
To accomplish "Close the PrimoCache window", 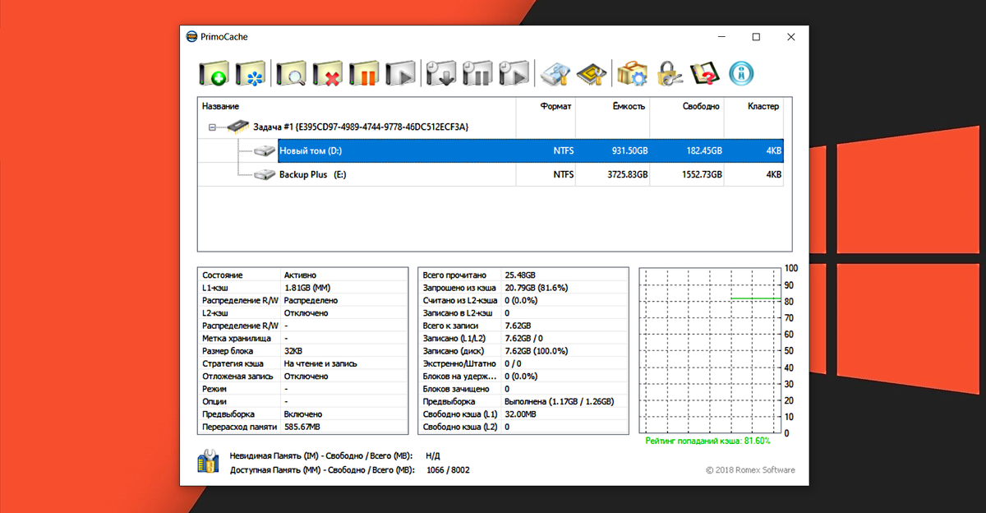I will (x=791, y=37).
